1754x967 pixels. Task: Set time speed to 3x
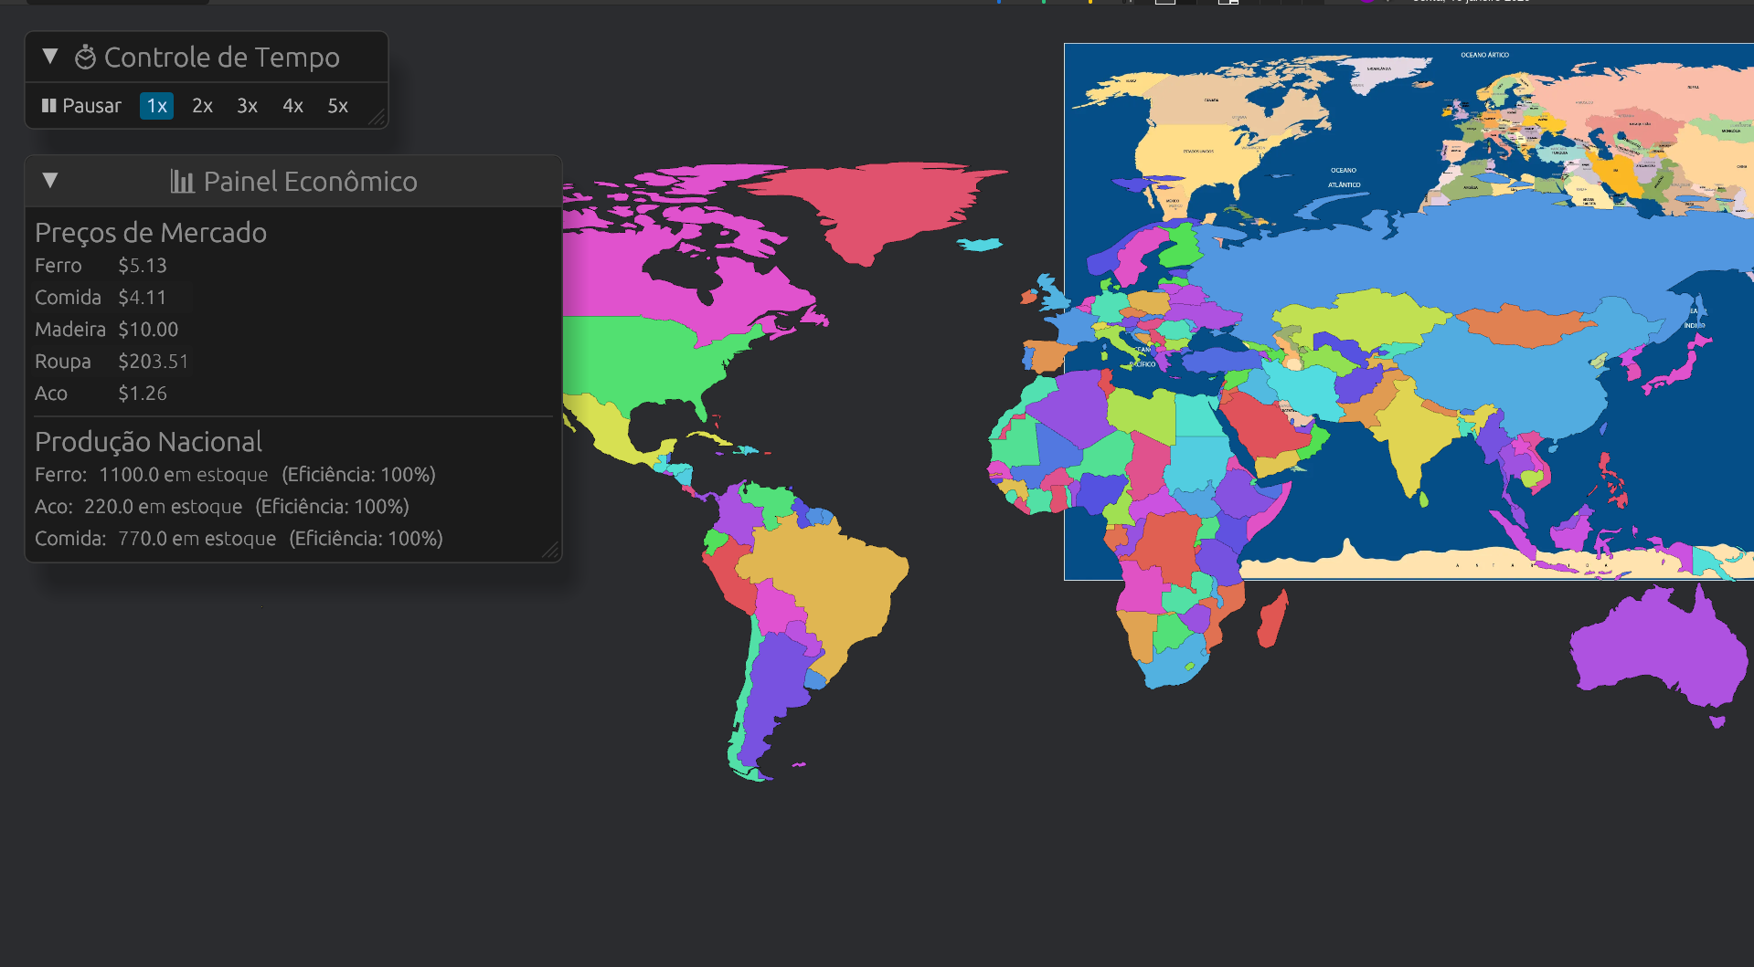tap(247, 106)
